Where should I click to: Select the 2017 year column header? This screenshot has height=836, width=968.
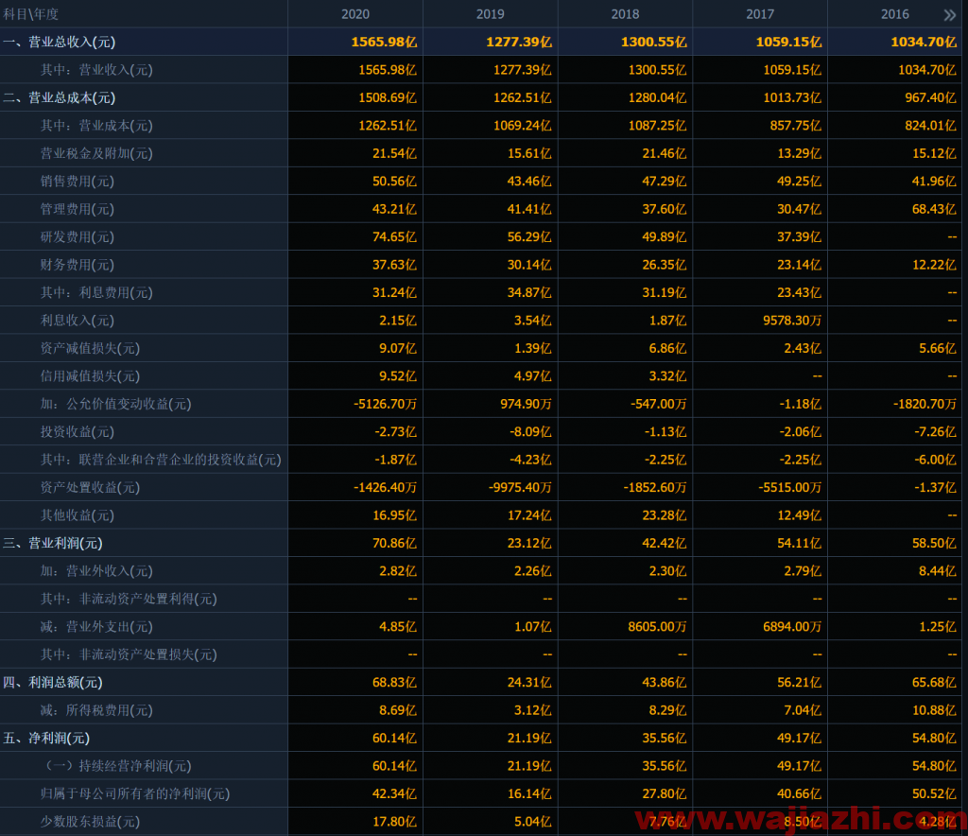point(760,14)
